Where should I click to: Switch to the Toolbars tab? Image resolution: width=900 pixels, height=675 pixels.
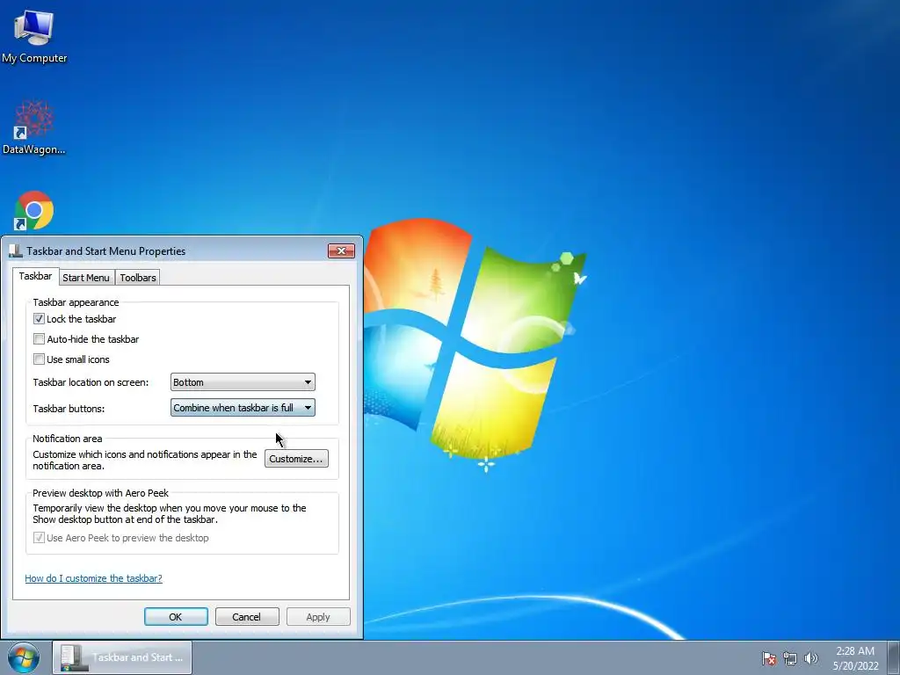(138, 278)
